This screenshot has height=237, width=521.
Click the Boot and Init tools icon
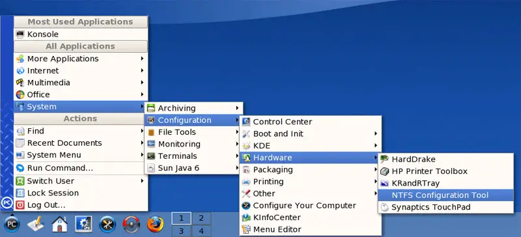[246, 133]
